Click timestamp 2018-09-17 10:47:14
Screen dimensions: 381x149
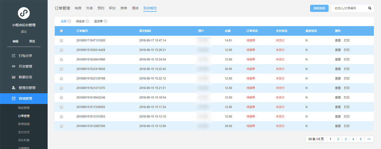[153, 41]
